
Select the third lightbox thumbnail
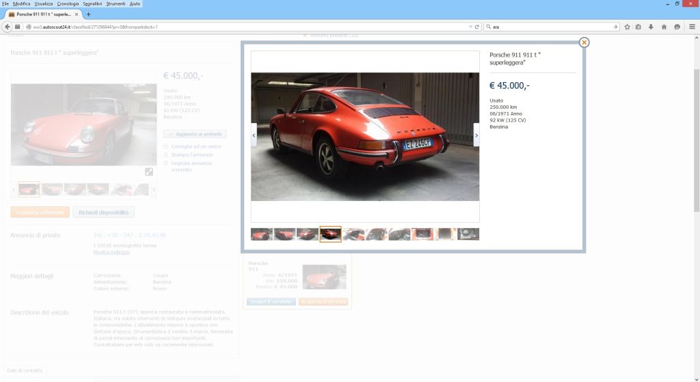tap(308, 234)
